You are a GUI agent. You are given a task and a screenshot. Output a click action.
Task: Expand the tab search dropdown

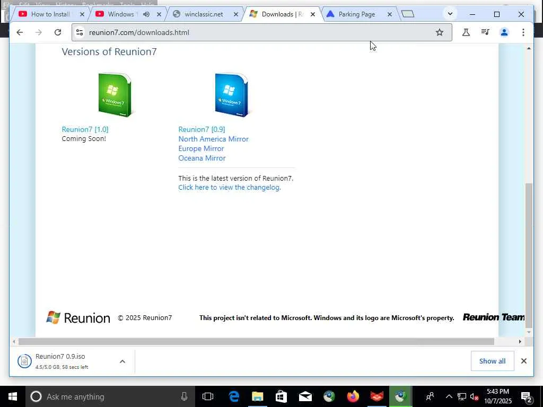pos(450,14)
